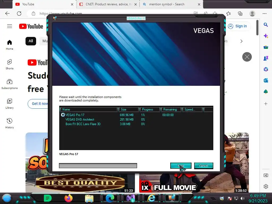
Task: Open Edge sidebar Games chess icon
Action: coord(266,58)
